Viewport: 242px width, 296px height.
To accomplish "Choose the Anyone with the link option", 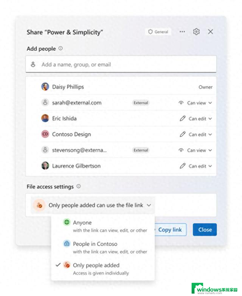I will (103, 226).
